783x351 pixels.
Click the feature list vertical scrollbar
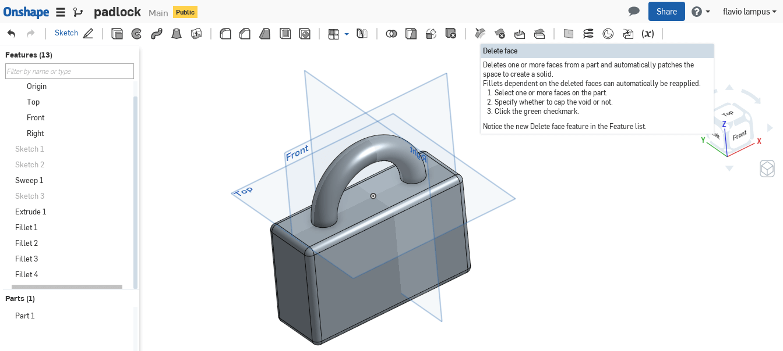(x=136, y=192)
